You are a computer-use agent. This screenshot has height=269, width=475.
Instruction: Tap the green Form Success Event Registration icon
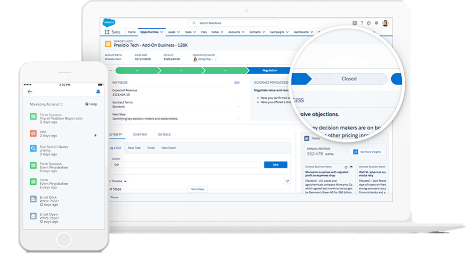pyautogui.click(x=33, y=165)
